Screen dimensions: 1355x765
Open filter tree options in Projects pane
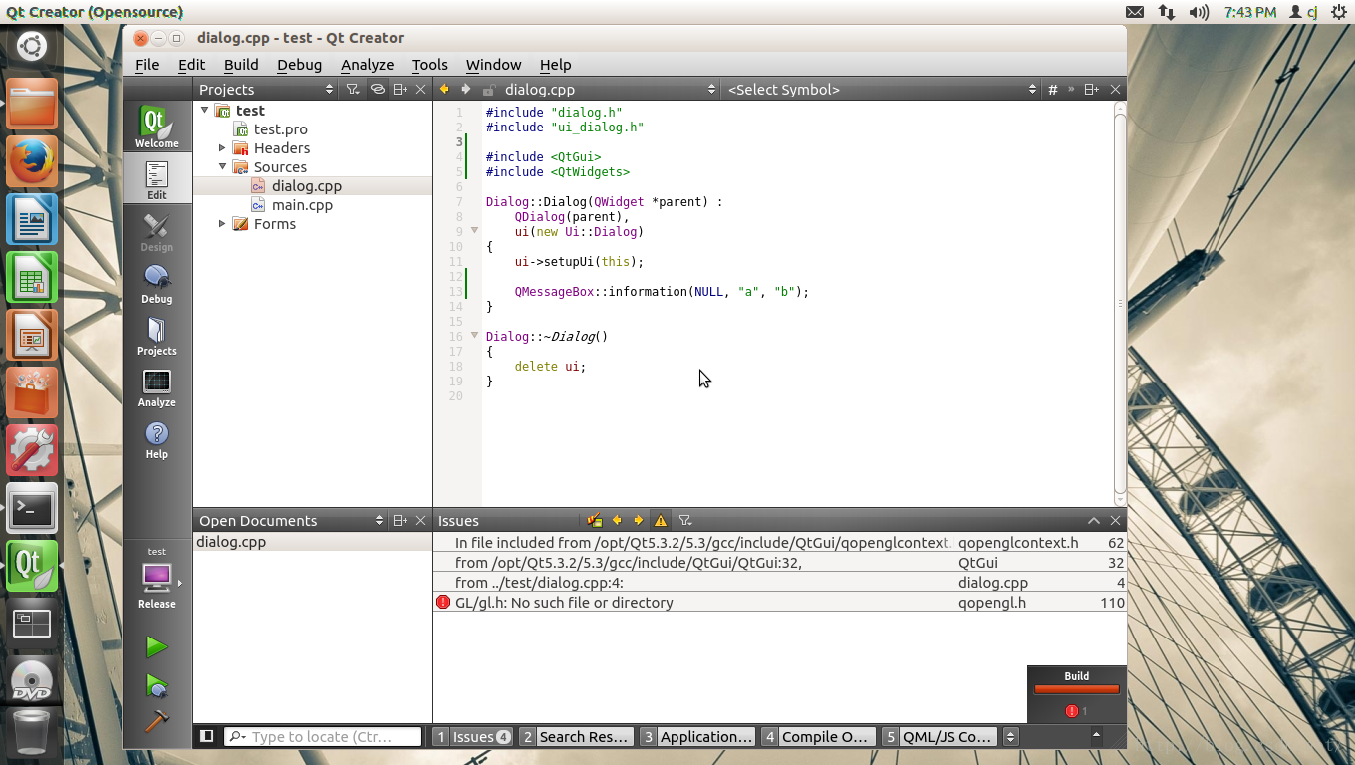tap(352, 90)
